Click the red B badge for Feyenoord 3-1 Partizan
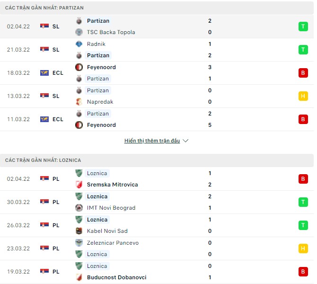 tap(303, 73)
